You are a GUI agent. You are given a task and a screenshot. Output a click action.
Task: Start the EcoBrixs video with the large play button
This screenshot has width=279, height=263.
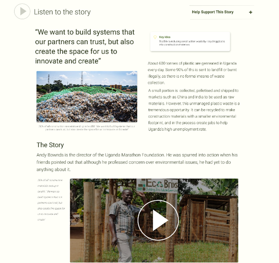158,220
